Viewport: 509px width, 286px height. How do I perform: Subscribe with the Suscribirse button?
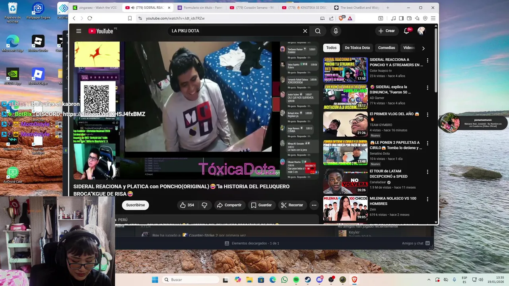pos(136,205)
